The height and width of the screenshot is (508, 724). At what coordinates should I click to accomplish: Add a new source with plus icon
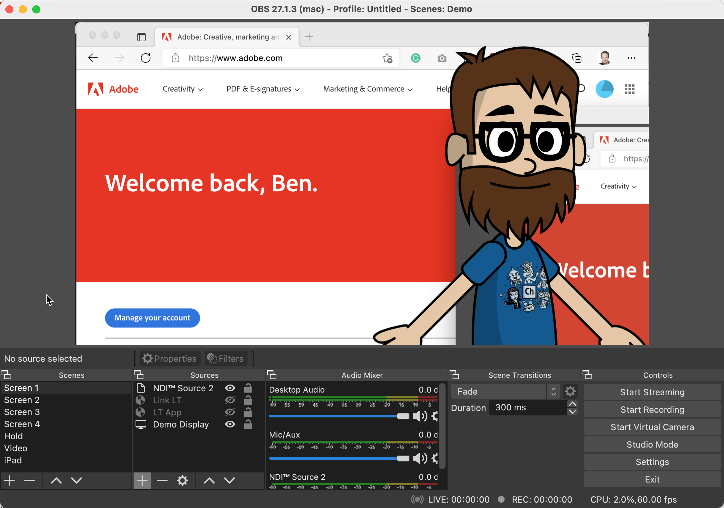[142, 480]
